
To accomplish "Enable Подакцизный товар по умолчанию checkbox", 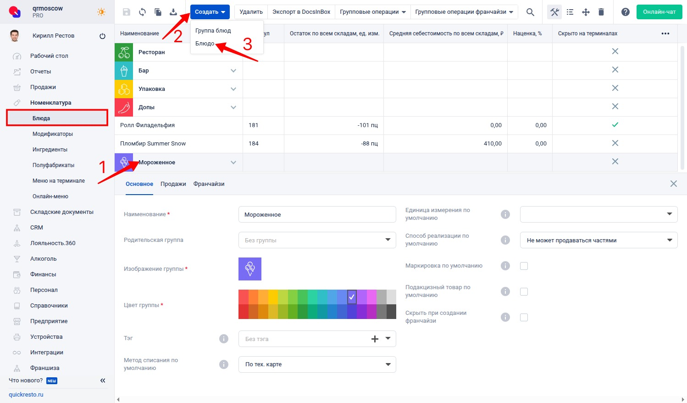I will point(524,292).
